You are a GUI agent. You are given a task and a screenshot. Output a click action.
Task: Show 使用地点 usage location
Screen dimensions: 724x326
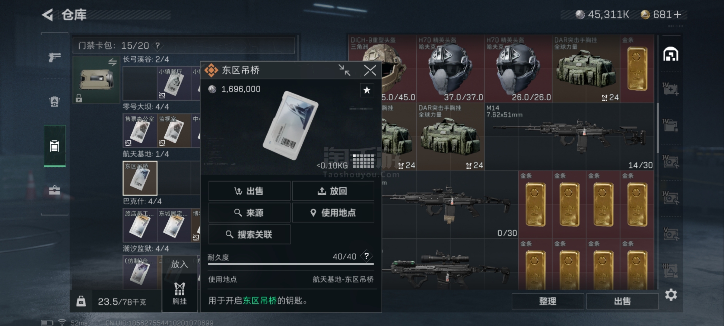333,213
